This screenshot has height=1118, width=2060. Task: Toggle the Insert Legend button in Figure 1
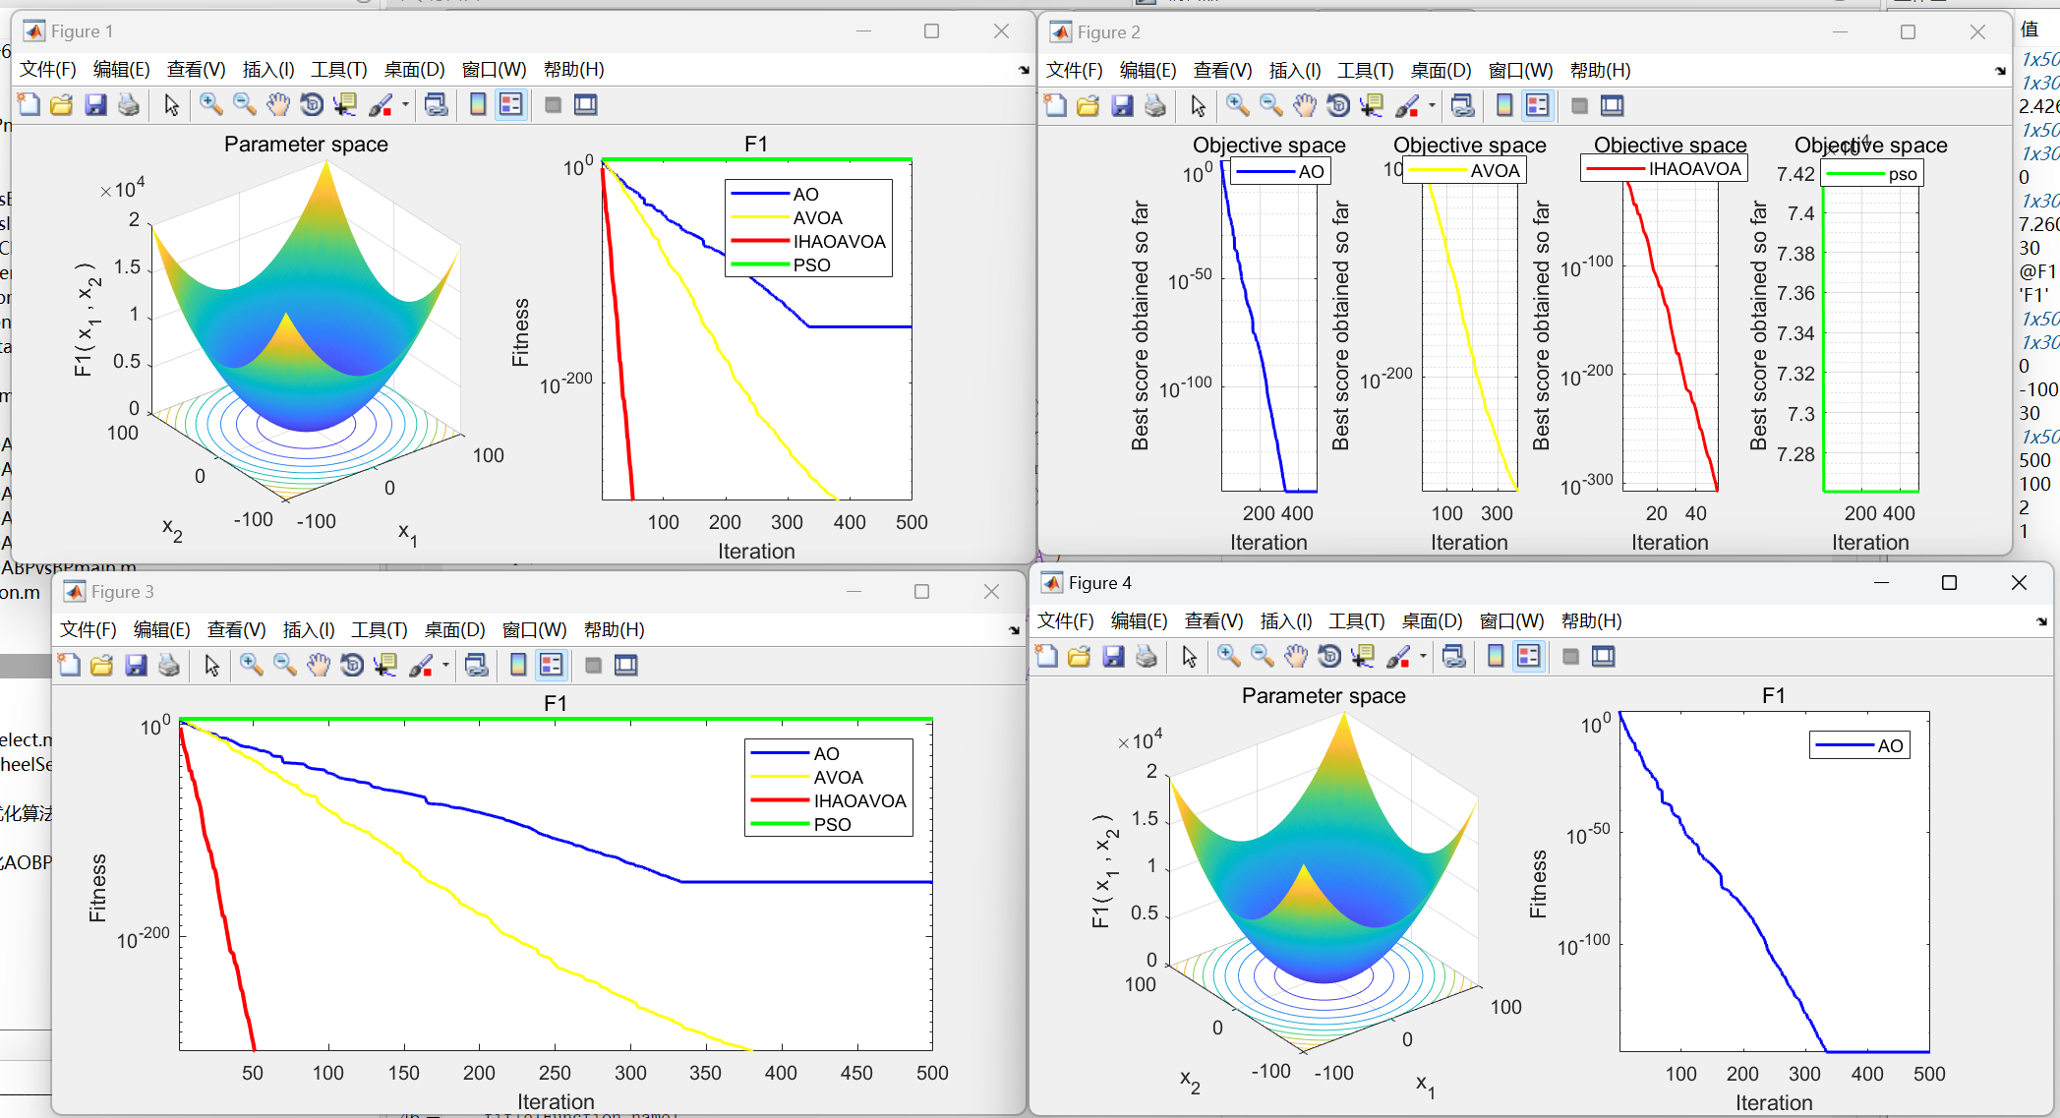coord(511,104)
